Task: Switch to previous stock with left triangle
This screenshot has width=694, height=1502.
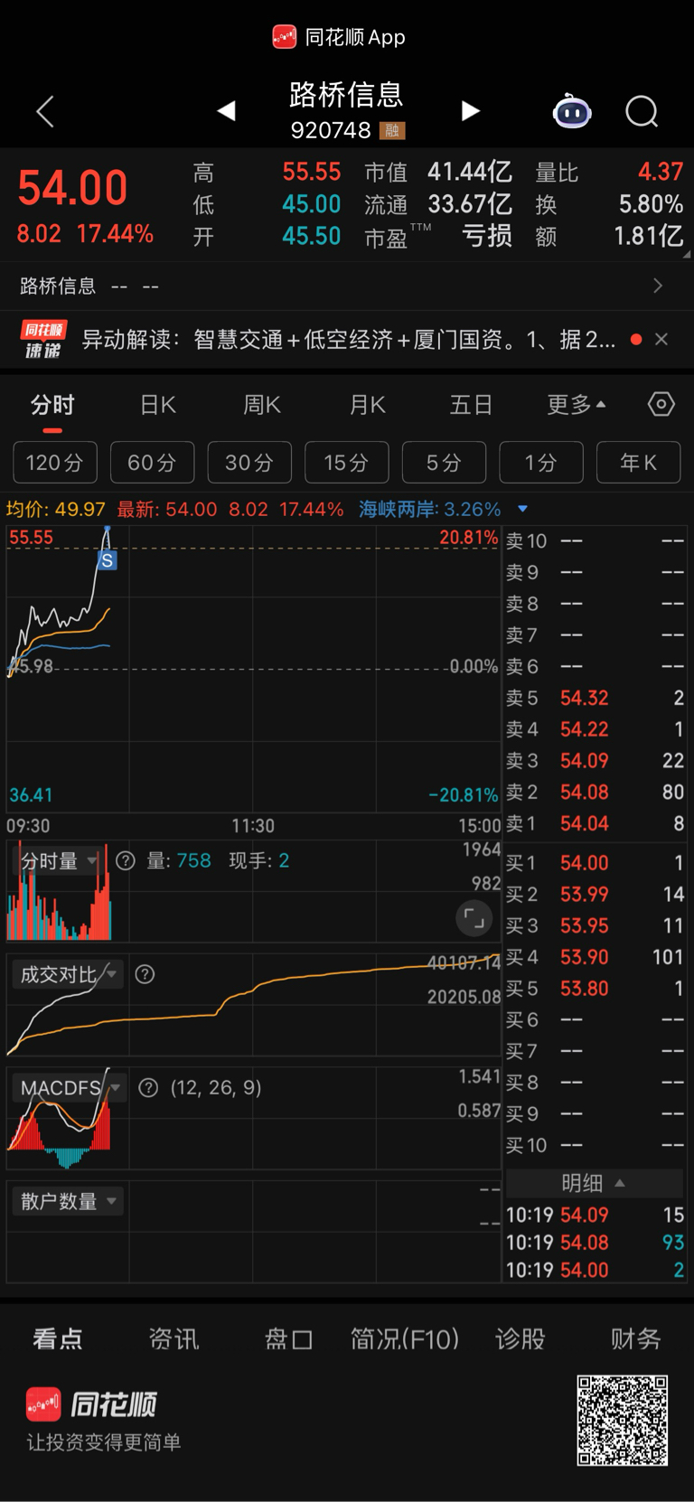Action: click(x=227, y=111)
